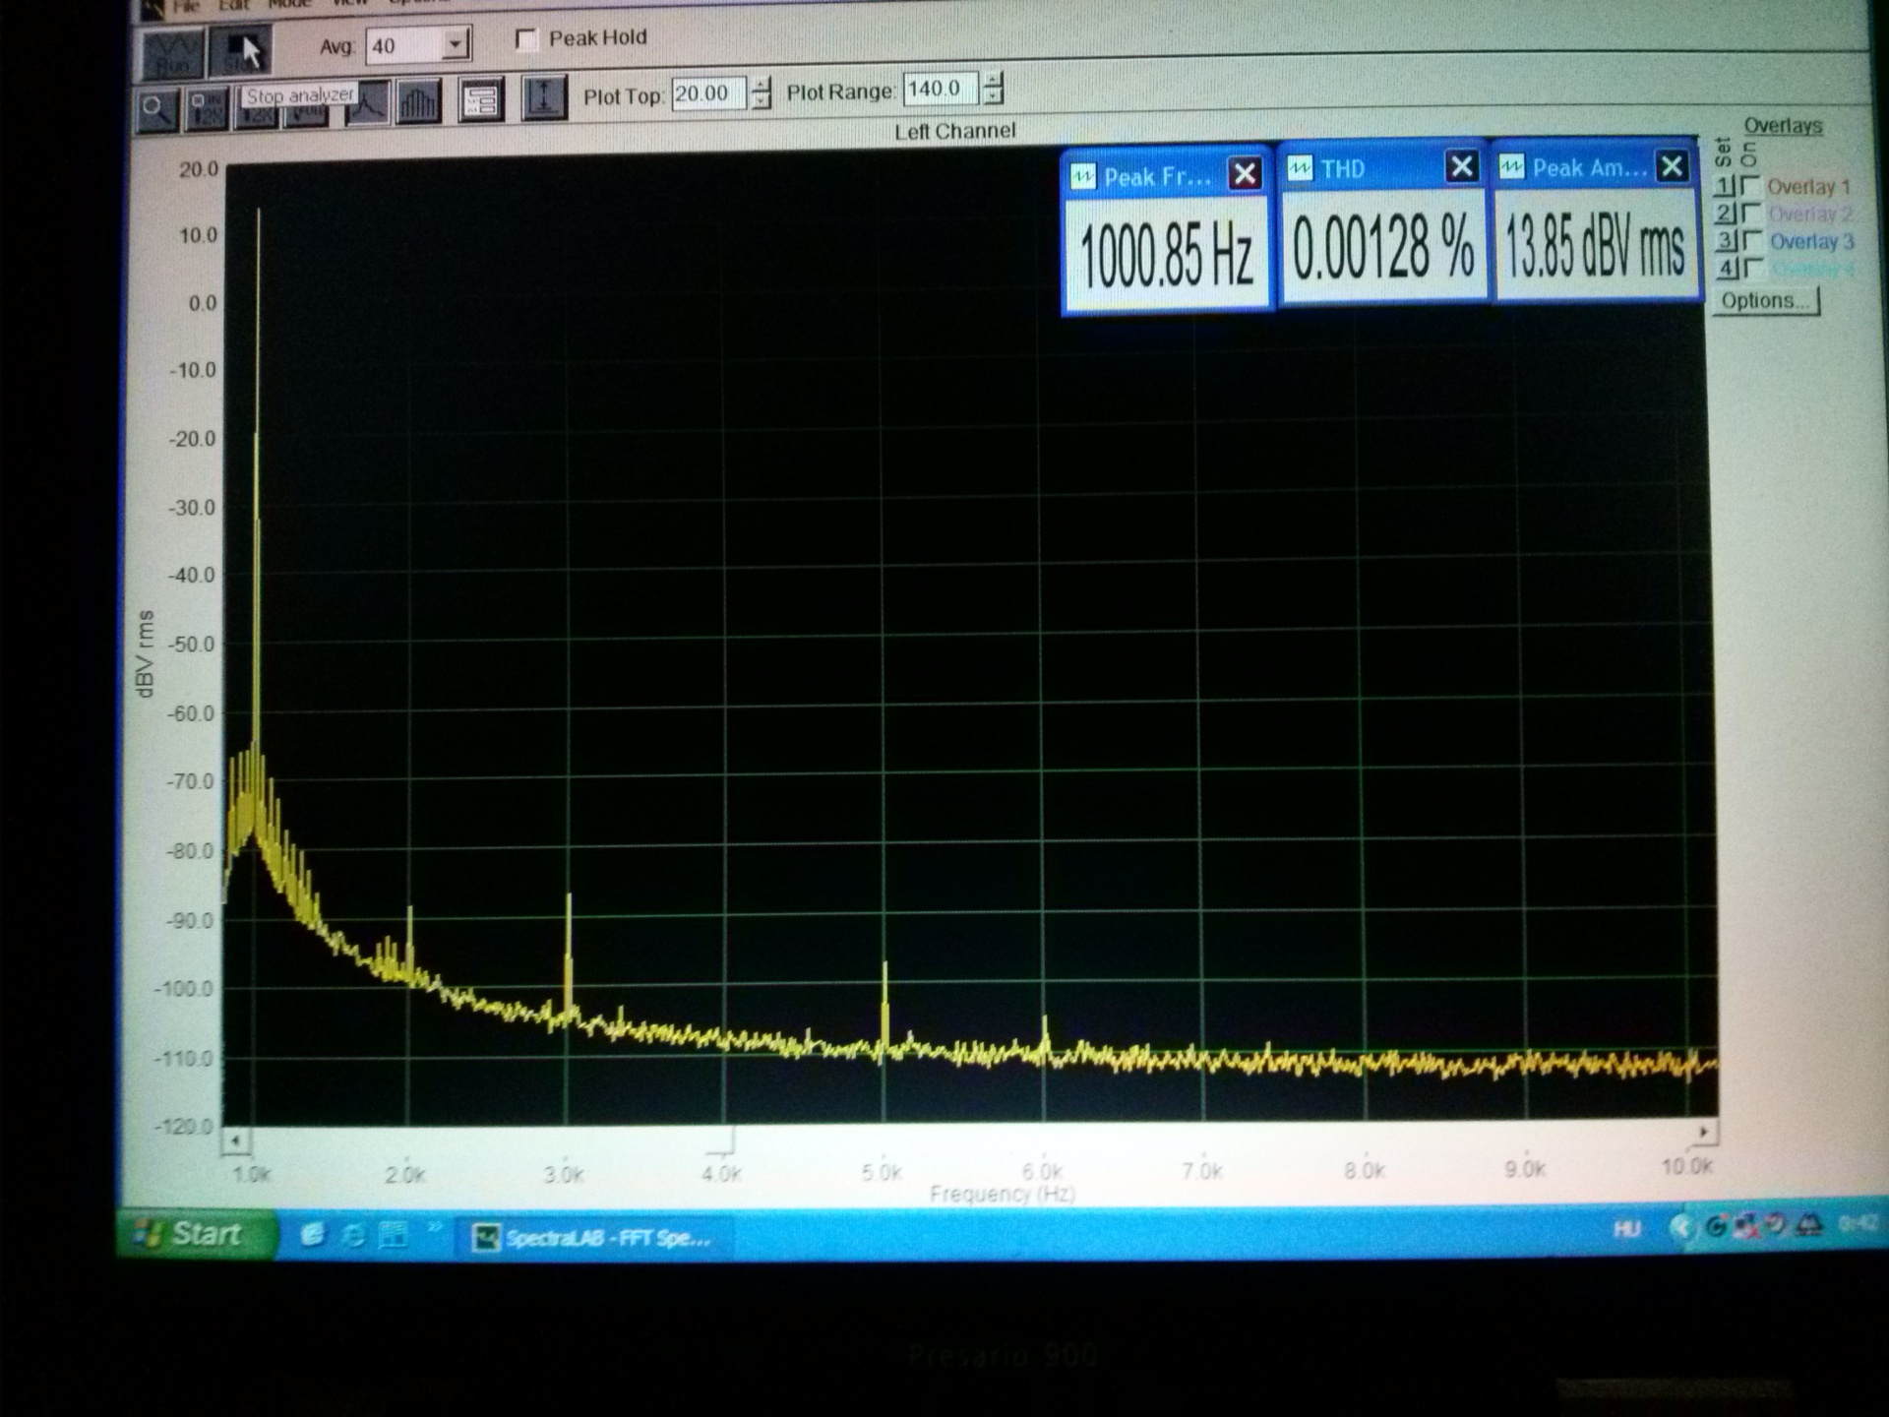The width and height of the screenshot is (1889, 1417).
Task: Close the Peak Frequency readout window
Action: click(x=1245, y=174)
